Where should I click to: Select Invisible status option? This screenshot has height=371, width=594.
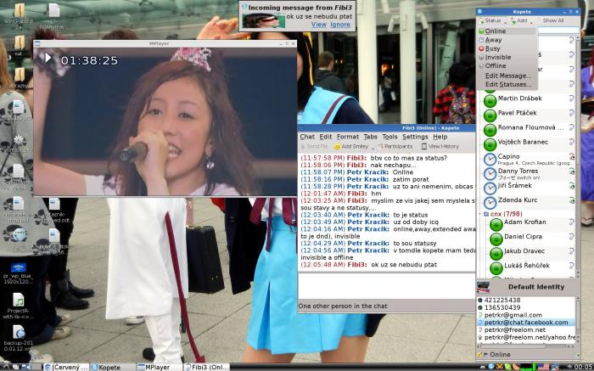[x=507, y=57]
